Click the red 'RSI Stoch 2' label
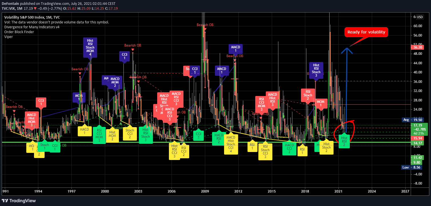This screenshot has height=206, width=431. (x=308, y=95)
